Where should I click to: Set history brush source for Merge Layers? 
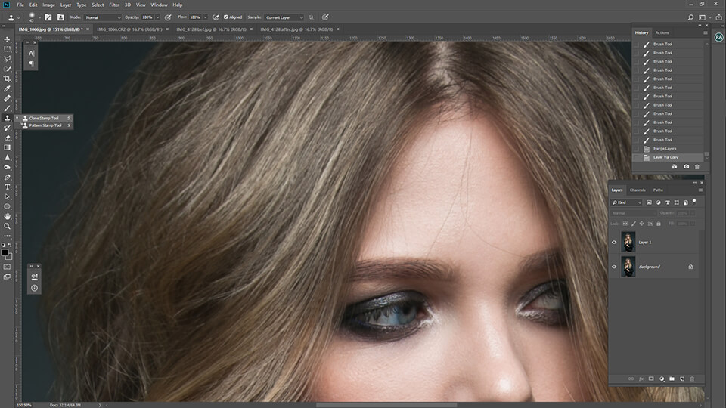point(637,149)
